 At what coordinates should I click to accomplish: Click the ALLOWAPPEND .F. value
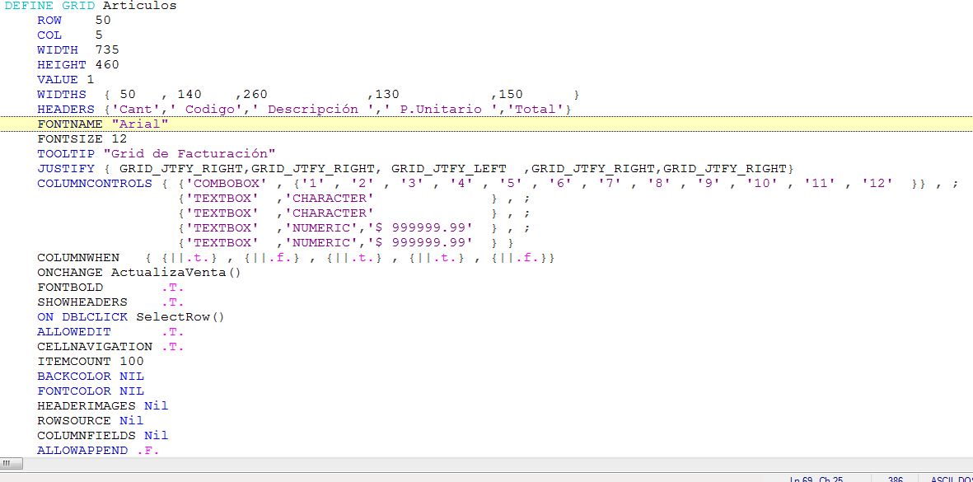click(x=147, y=450)
